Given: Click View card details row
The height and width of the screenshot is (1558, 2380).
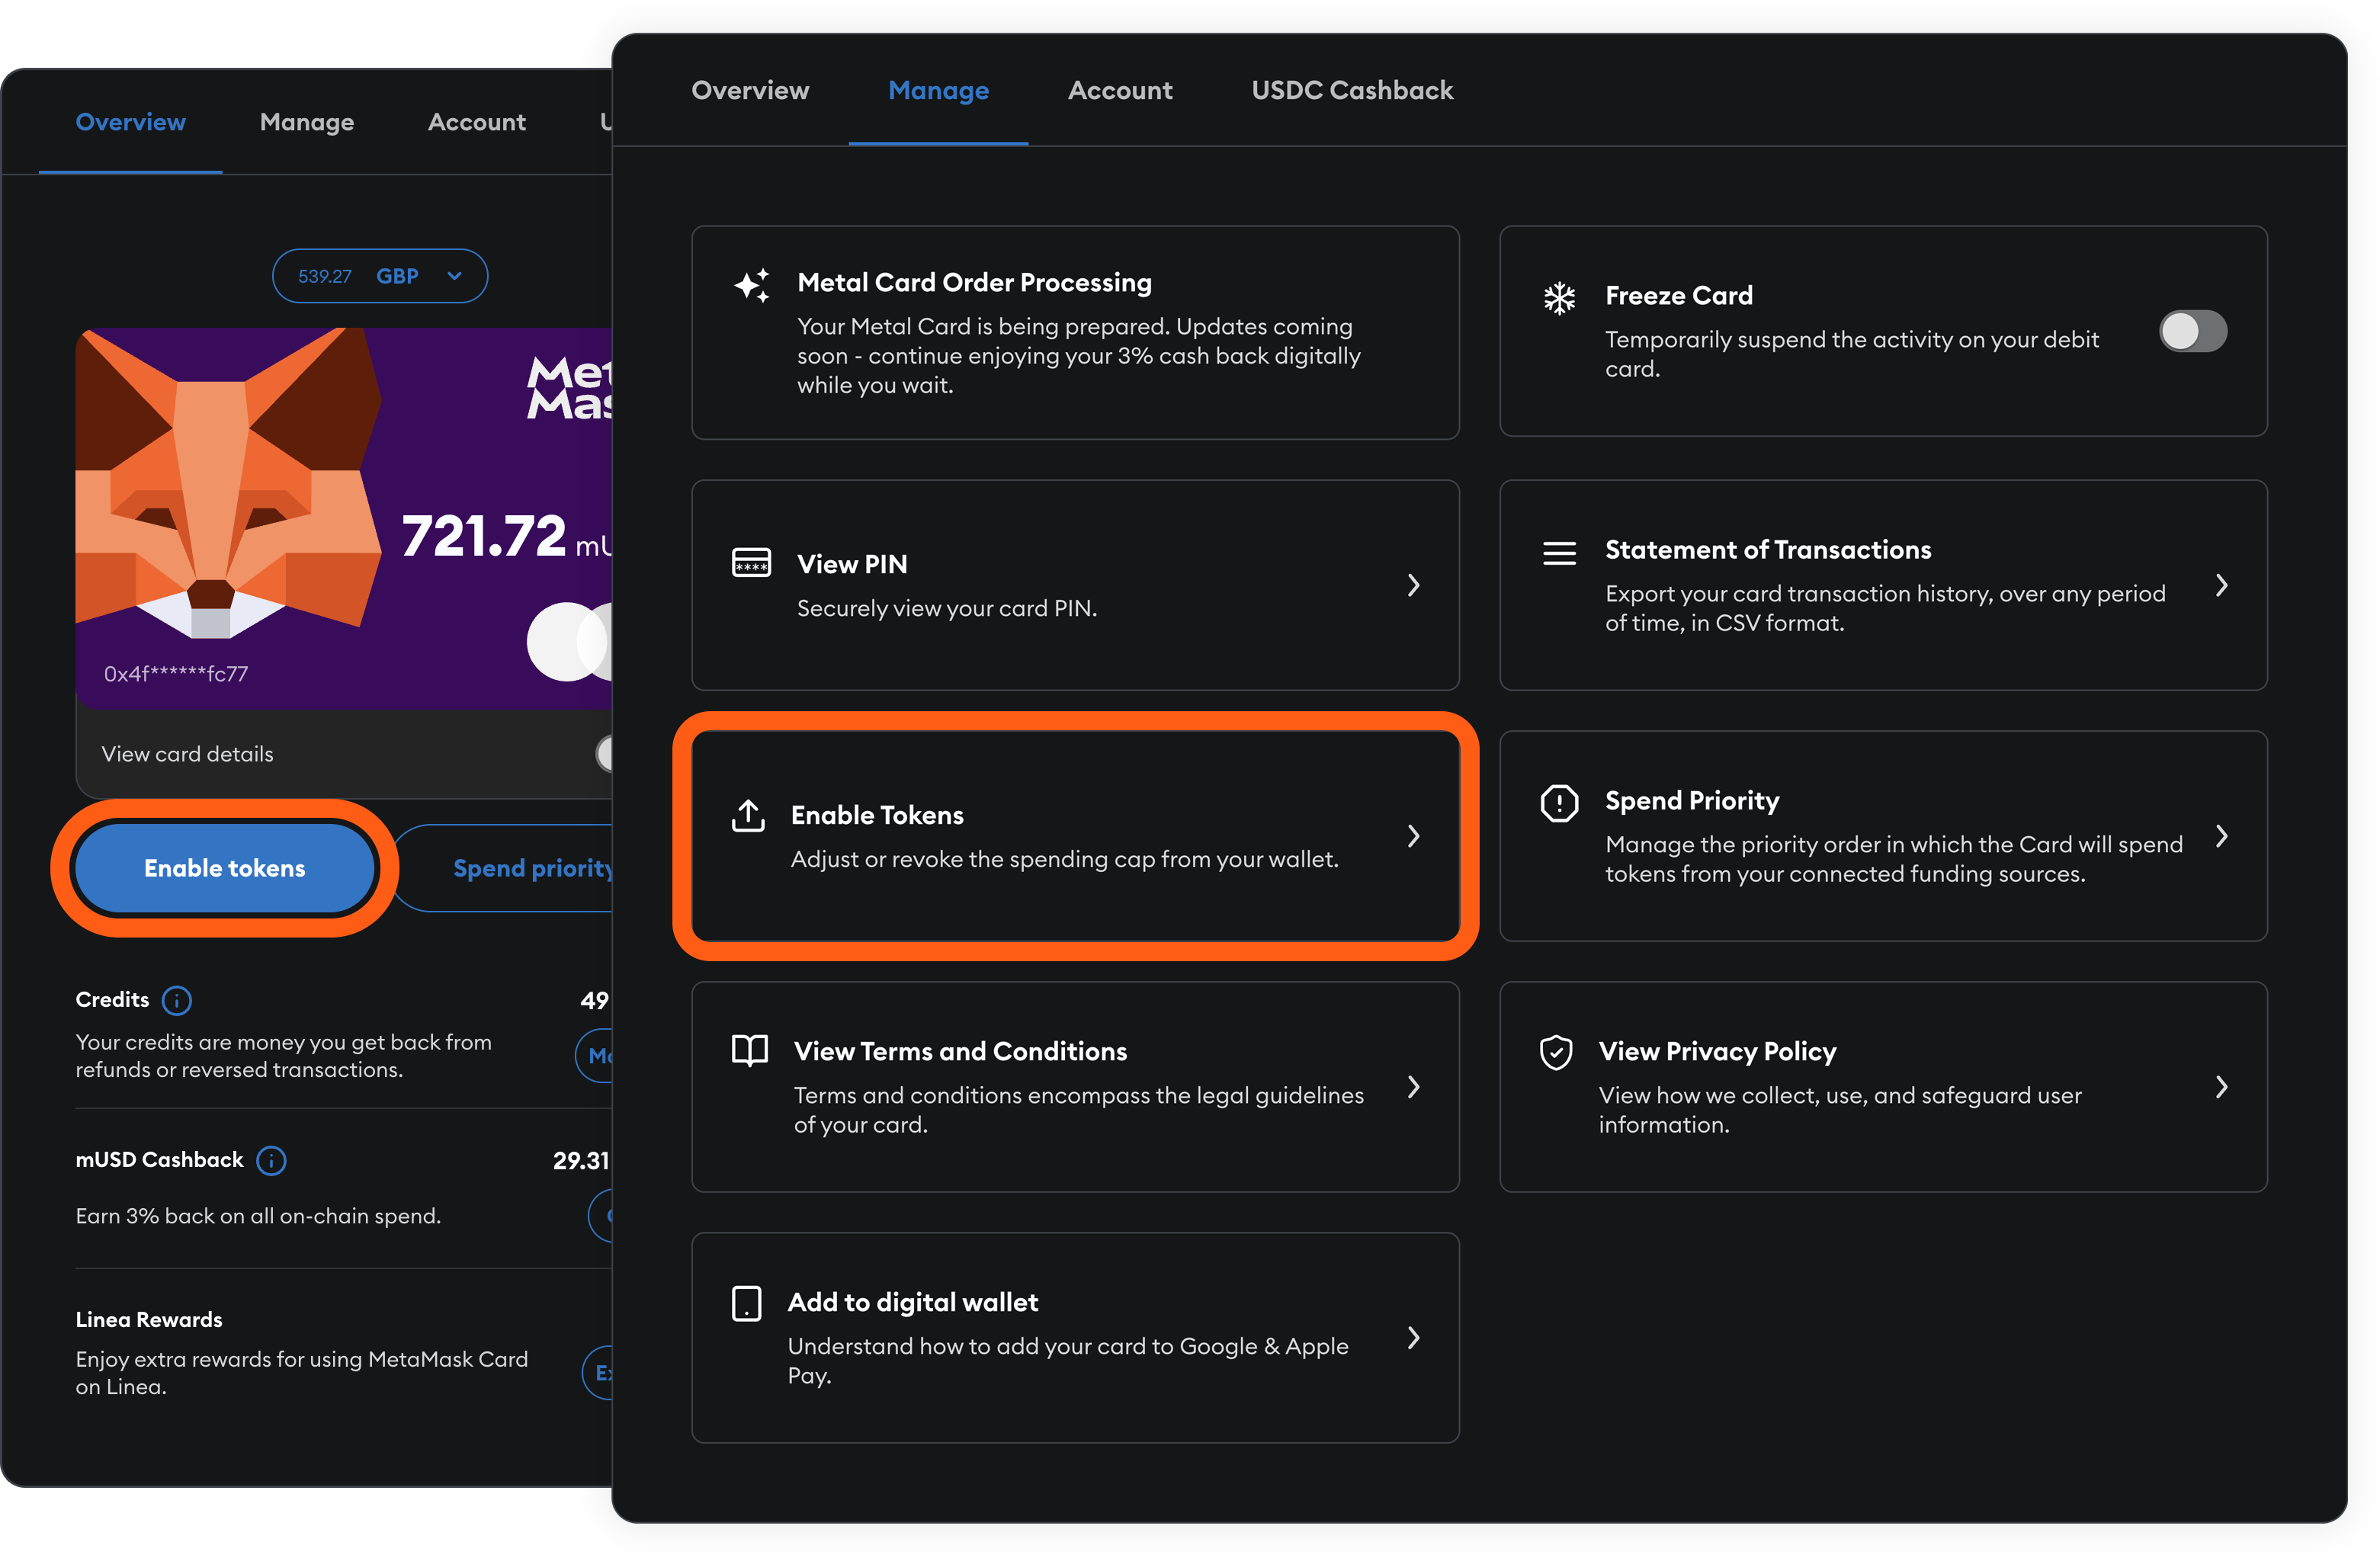Looking at the screenshot, I should coord(345,754).
